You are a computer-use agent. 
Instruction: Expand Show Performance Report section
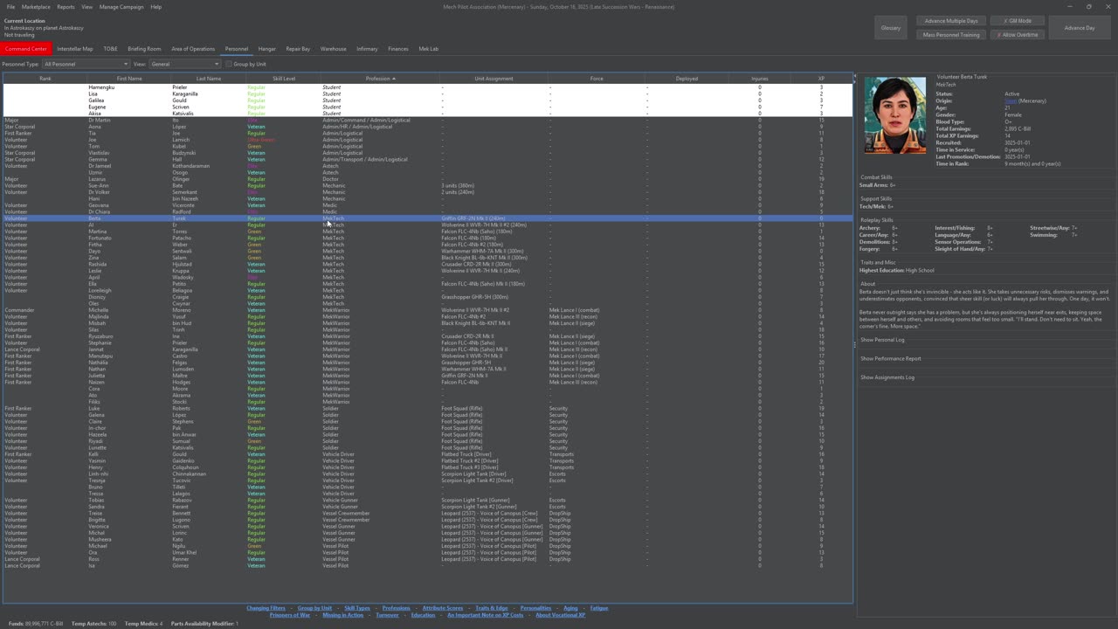click(x=890, y=358)
